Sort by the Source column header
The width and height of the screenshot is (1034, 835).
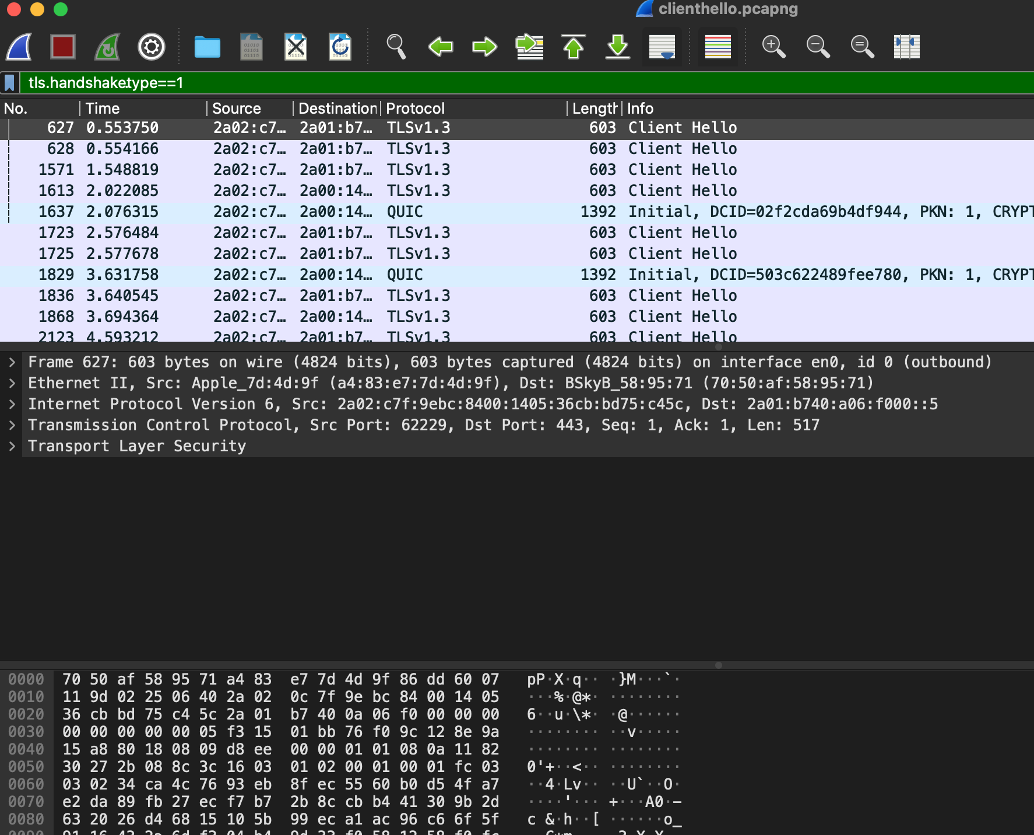click(250, 108)
